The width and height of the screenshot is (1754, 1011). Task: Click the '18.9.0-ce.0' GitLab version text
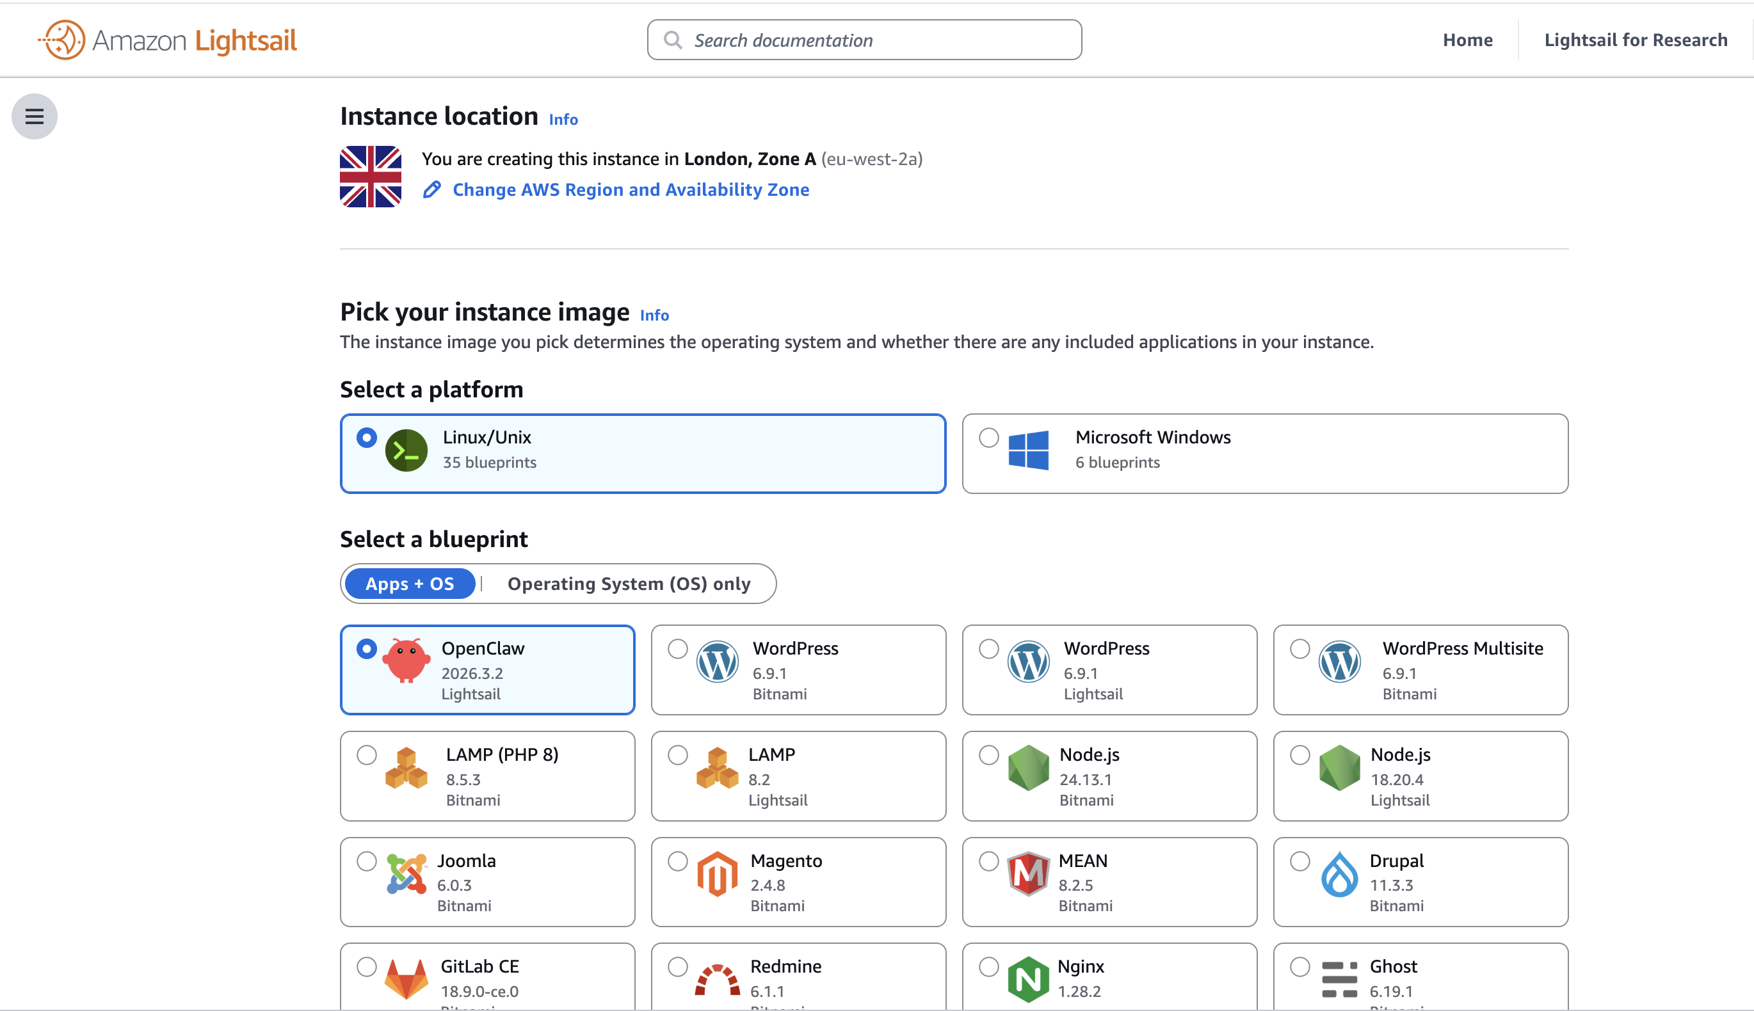(479, 992)
